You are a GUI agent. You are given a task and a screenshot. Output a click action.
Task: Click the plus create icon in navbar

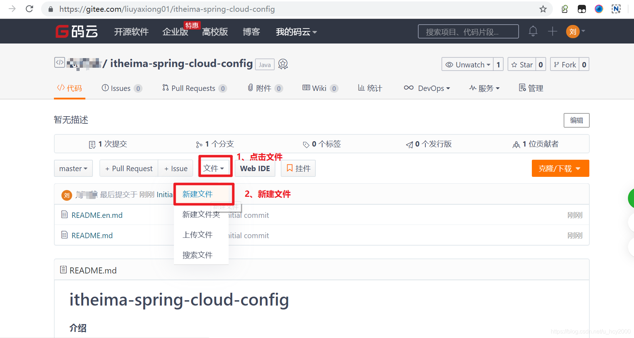click(x=553, y=31)
